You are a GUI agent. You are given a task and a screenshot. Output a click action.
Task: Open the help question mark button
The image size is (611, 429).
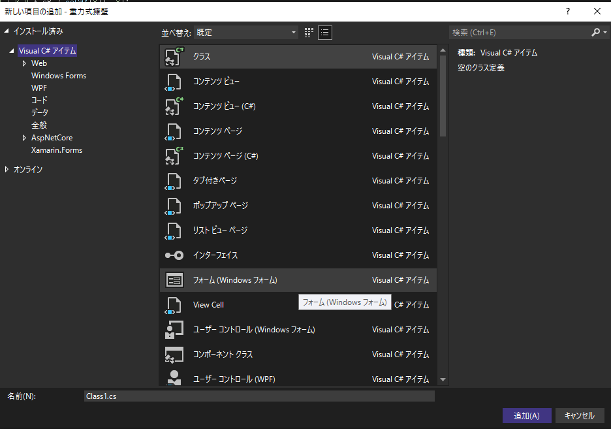tap(568, 11)
